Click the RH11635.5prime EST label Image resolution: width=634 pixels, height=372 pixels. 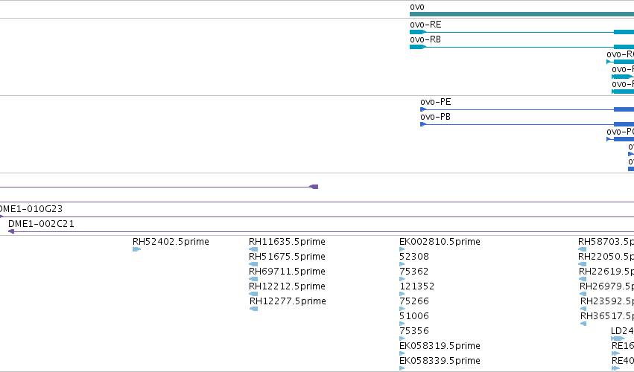click(287, 242)
